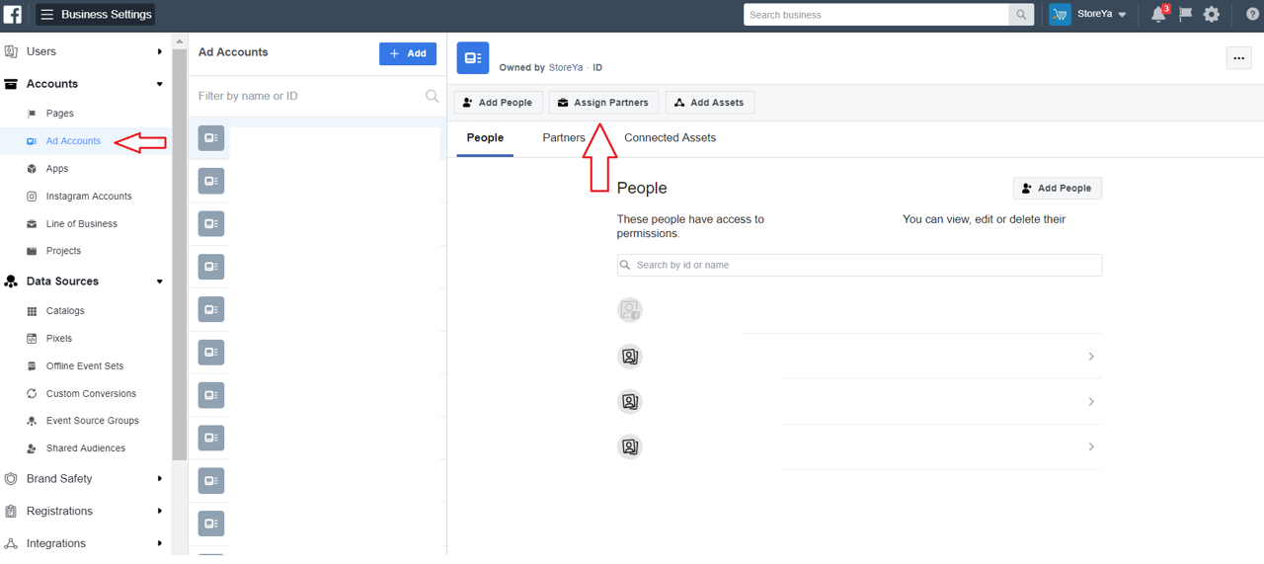Viewport: 1264px width, 564px height.
Task: Click the help question mark icon
Action: [x=1252, y=15]
